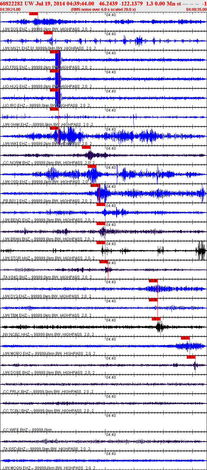Click the UW OSD EHZ station label
Image resolution: width=207 pixels, height=470 pixels.
(15, 182)
